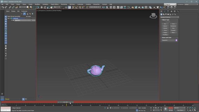Select the Geometry category icon
Viewport: 199px width, 112px height.
pos(161,14)
